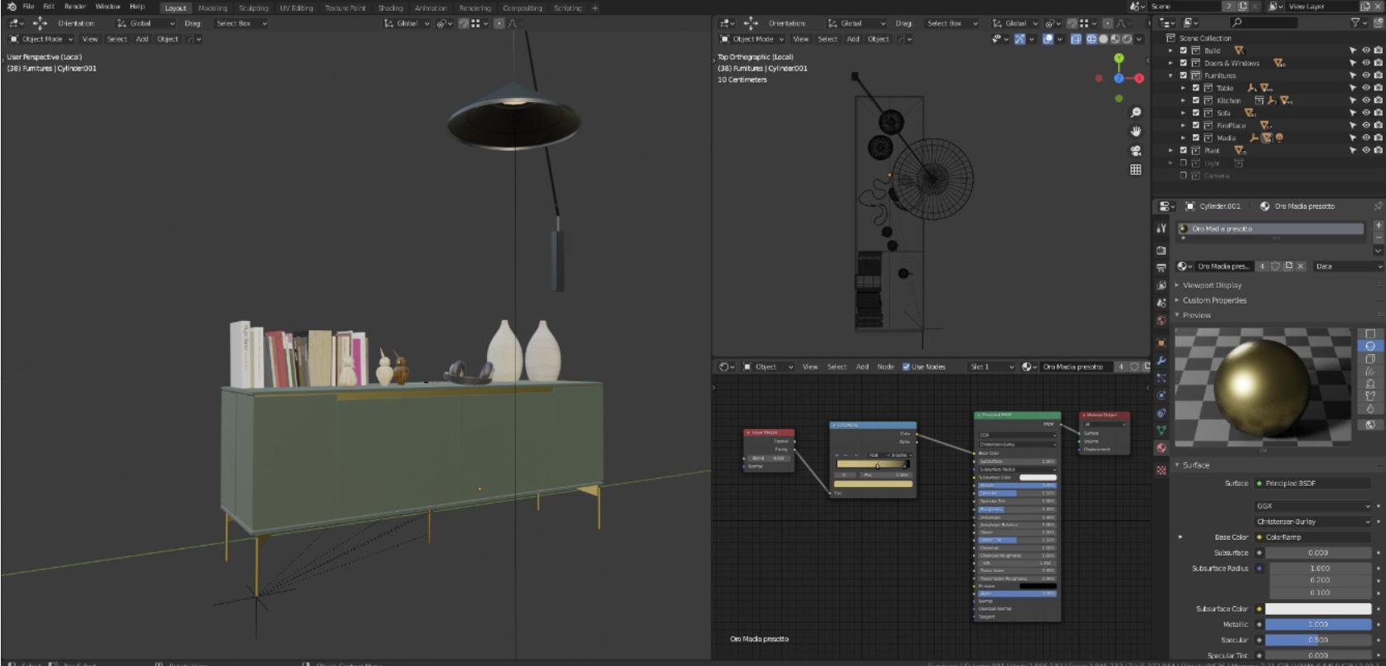
Task: Open the Texture properties checker tab
Action: click(x=1161, y=470)
